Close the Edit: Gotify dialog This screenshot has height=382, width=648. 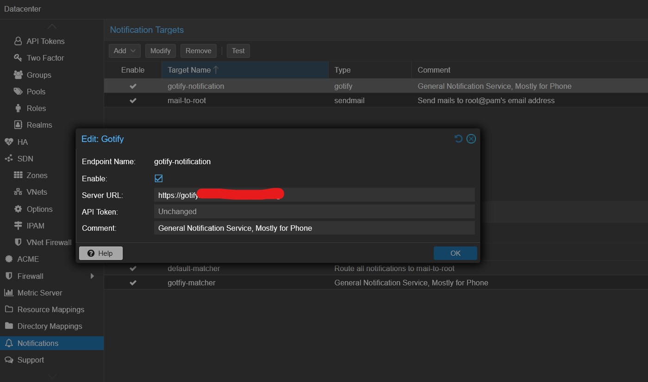pyautogui.click(x=471, y=139)
